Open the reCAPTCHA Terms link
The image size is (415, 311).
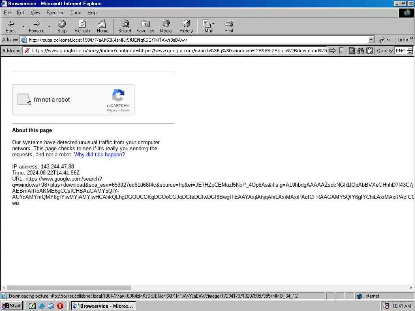point(125,110)
